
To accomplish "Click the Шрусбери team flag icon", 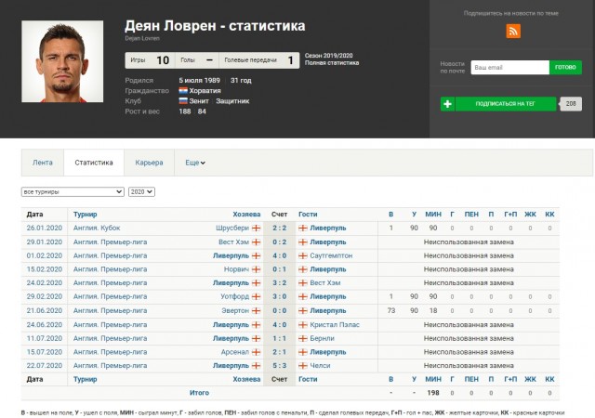I will point(257,228).
